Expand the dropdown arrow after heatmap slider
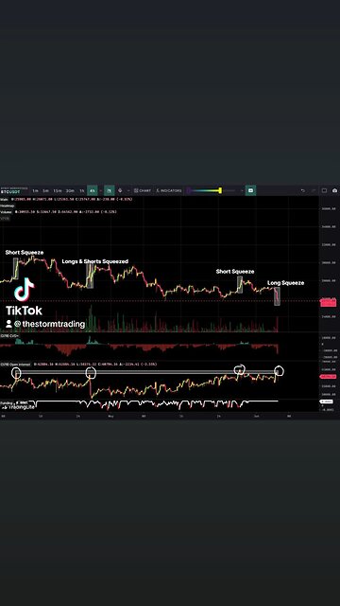Image resolution: width=340 pixels, height=606 pixels. (x=242, y=191)
